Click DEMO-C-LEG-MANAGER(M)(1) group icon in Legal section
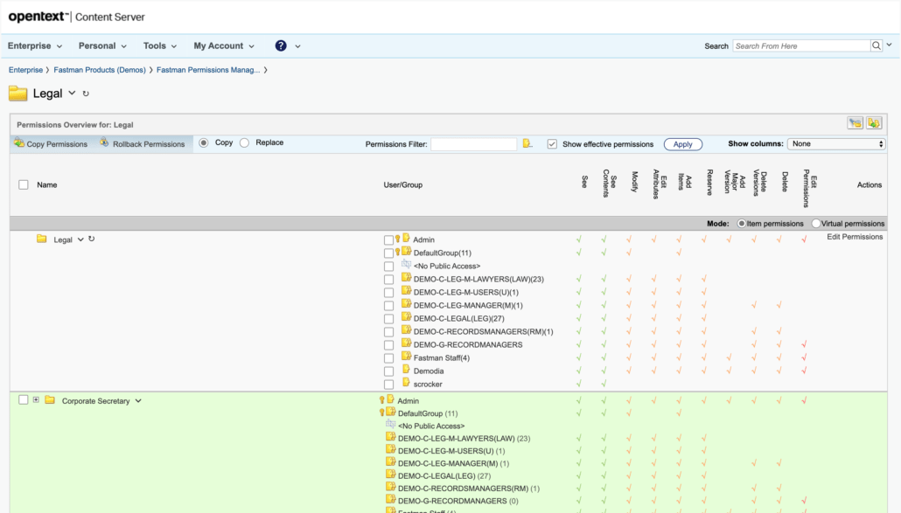 [x=406, y=304]
